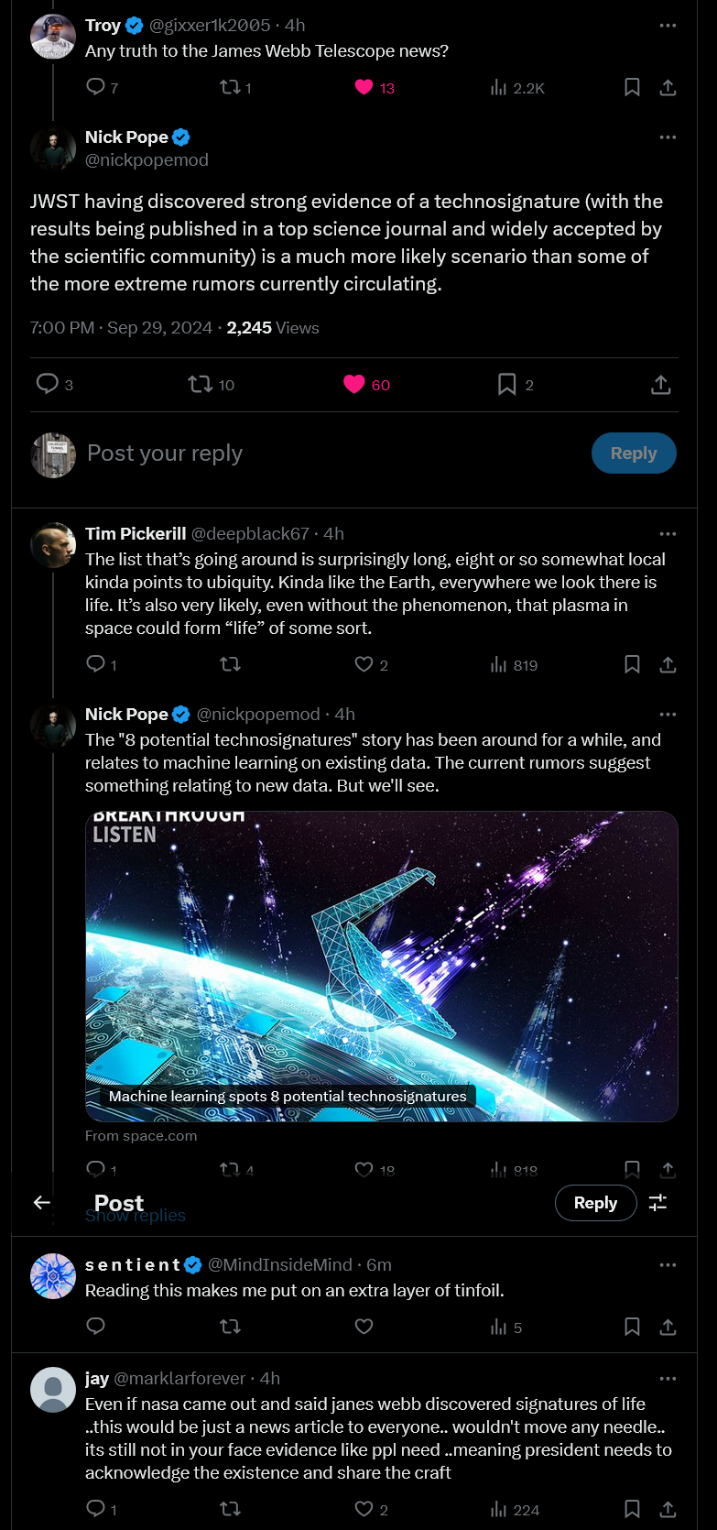Click the white Reply button in the Post bar
Viewport: 717px width, 1530px height.
tap(595, 1202)
